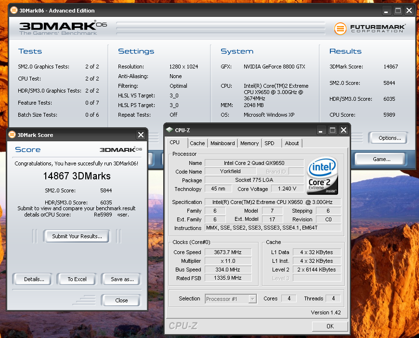Click the 3DMark06 title bar app icon
Screen dimensions: 419x338
click(x=13, y=11)
